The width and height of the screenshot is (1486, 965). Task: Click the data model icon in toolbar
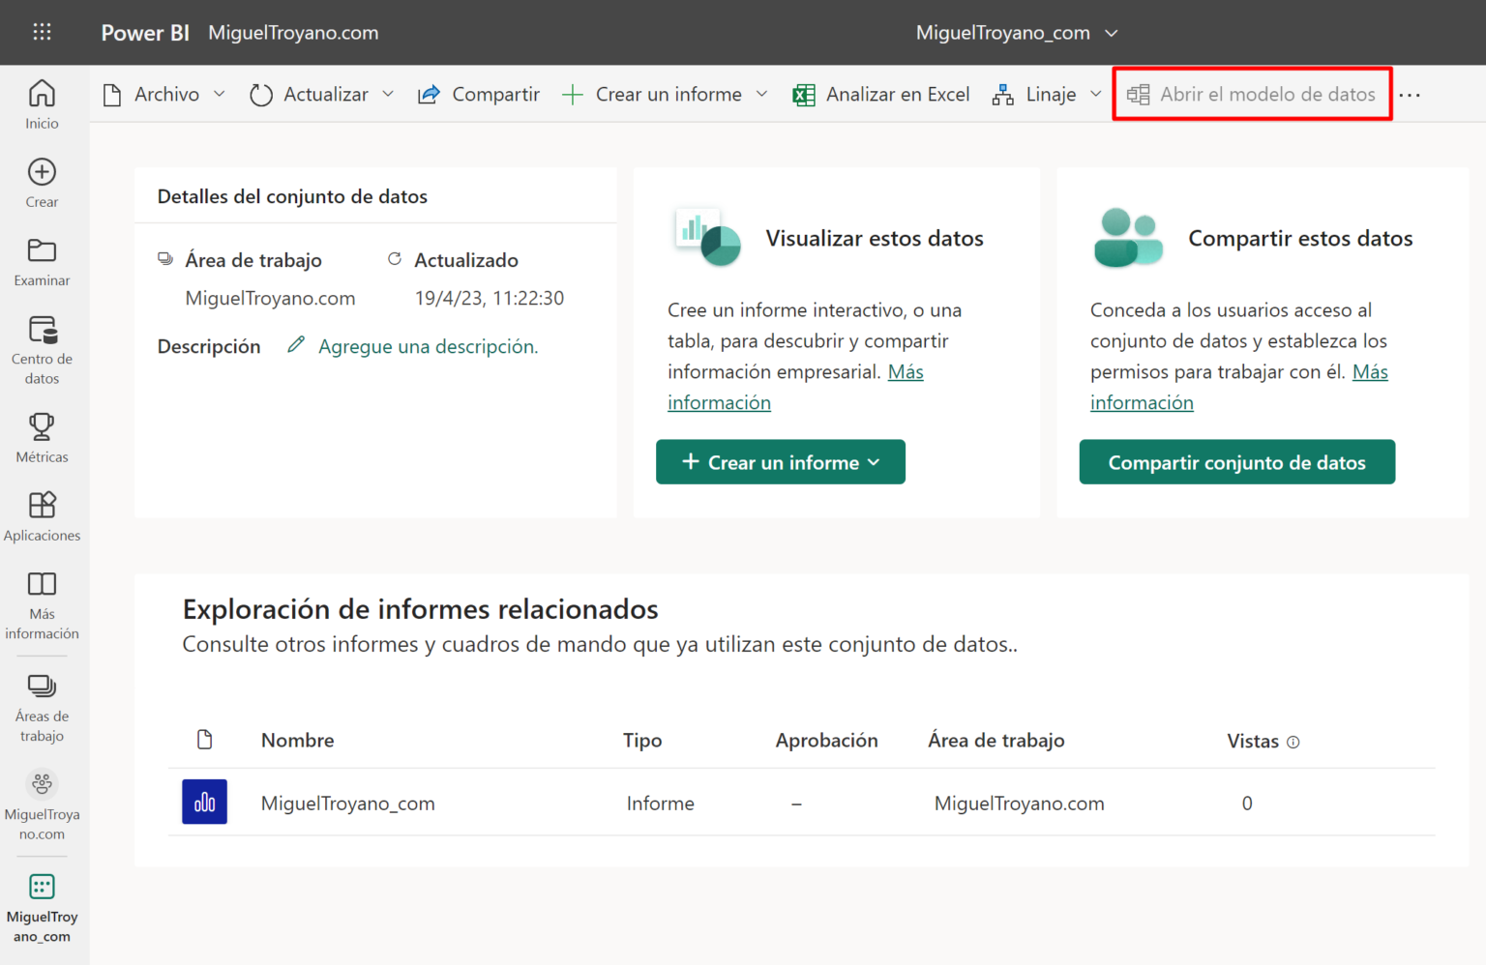(x=1139, y=95)
